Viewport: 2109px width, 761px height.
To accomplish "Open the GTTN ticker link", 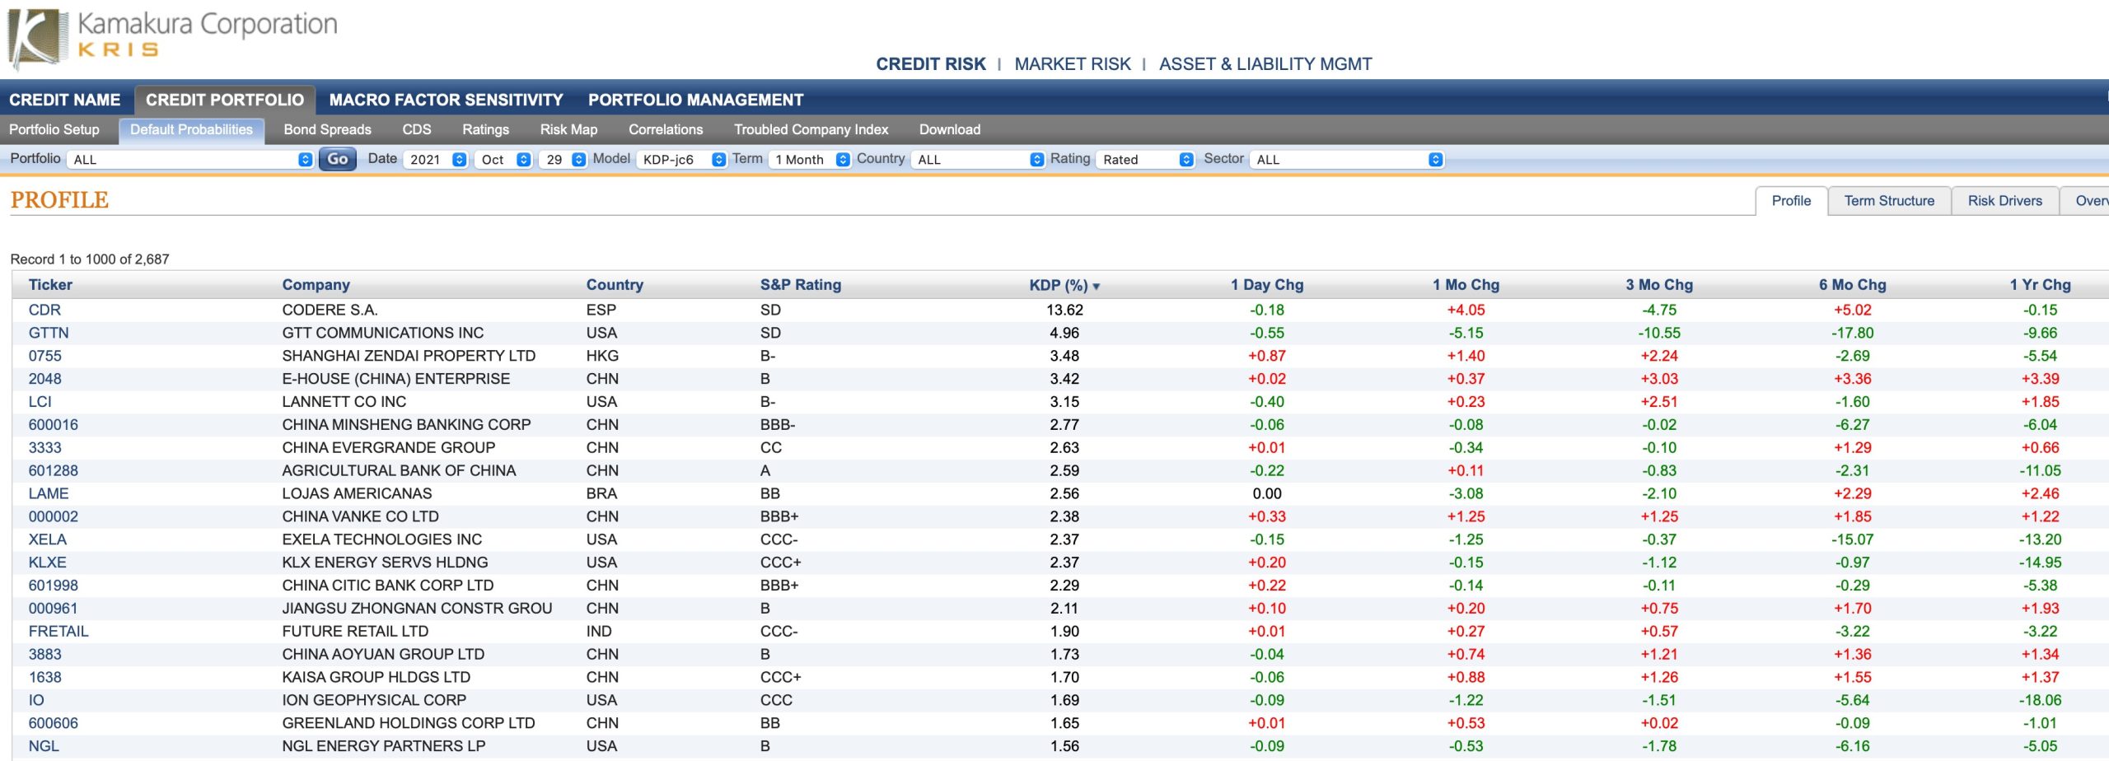I will (49, 334).
